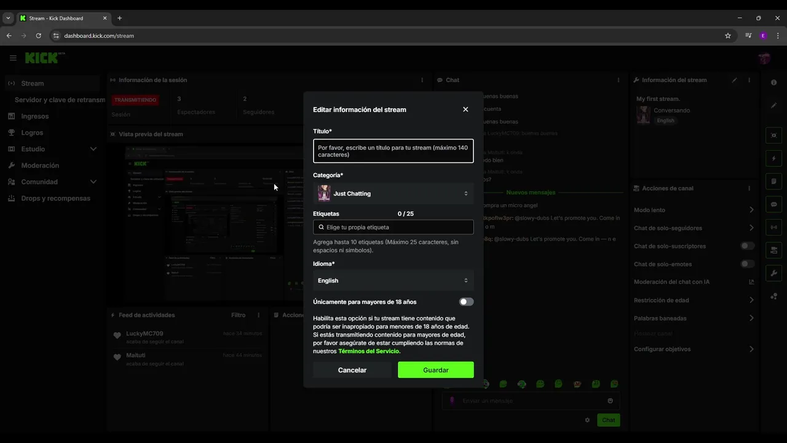The height and width of the screenshot is (443, 787).
Task: Click the camera channel icon in right rail
Action: 774,250
